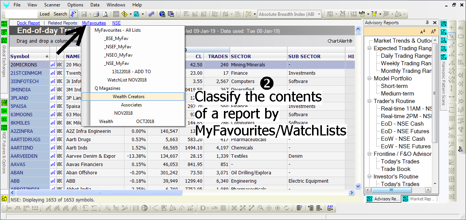This screenshot has height=220, width=466.
Task: Collapse the Trader's Routine tree node
Action: coord(369,101)
